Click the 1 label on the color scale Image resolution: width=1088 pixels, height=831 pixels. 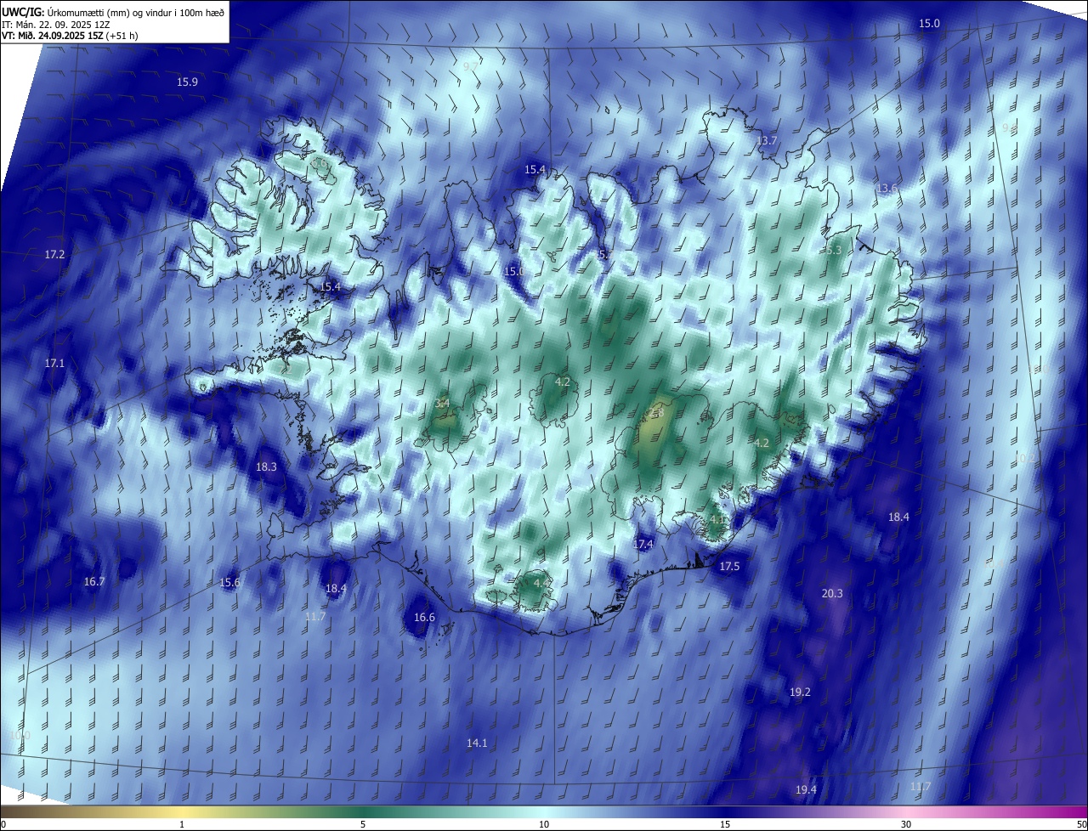[x=182, y=824]
